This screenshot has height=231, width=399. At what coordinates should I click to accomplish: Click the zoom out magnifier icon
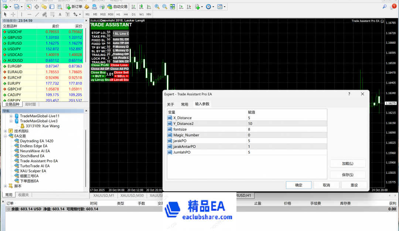pyautogui.click(x=164, y=7)
